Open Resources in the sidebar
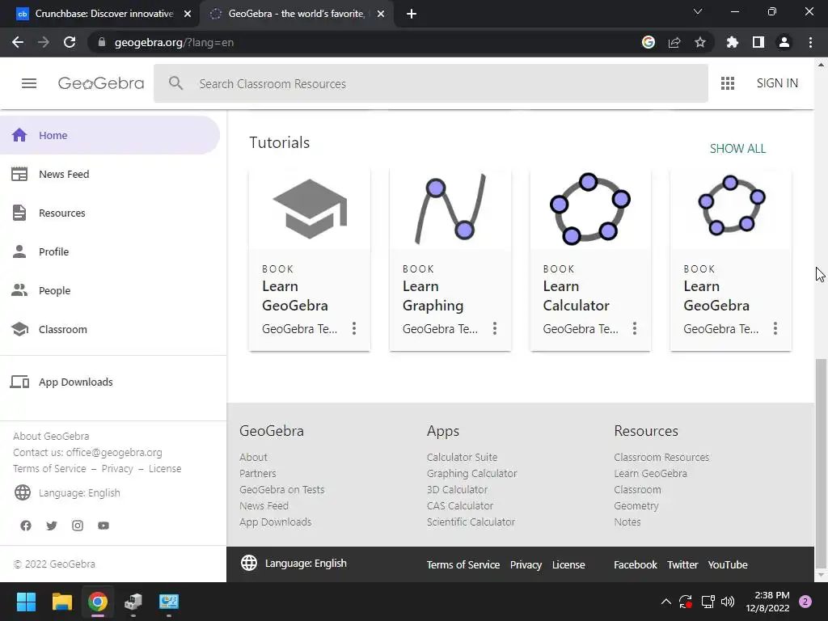828x621 pixels. point(61,213)
